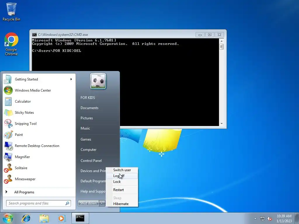Image resolution: width=299 pixels, height=224 pixels.
Task: Select Restart from the power menu
Action: [x=122, y=190]
